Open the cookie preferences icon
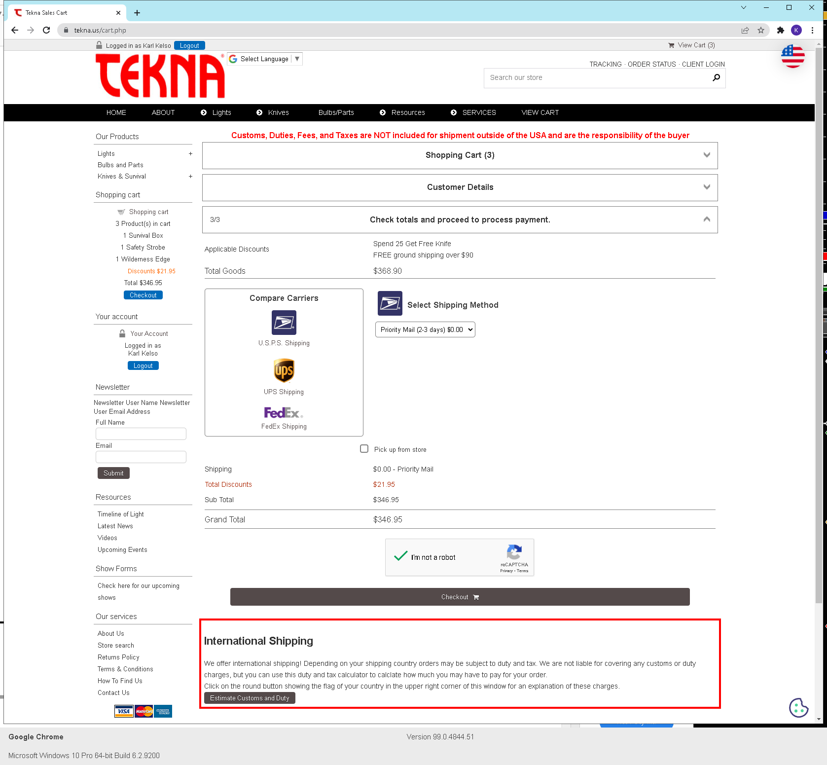Viewport: 827px width, 765px height. click(x=798, y=707)
